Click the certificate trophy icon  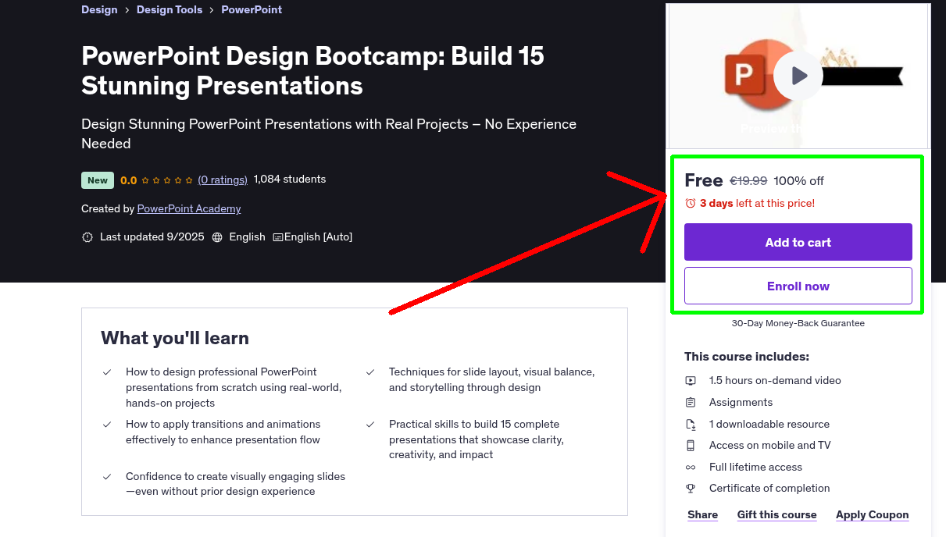691,489
